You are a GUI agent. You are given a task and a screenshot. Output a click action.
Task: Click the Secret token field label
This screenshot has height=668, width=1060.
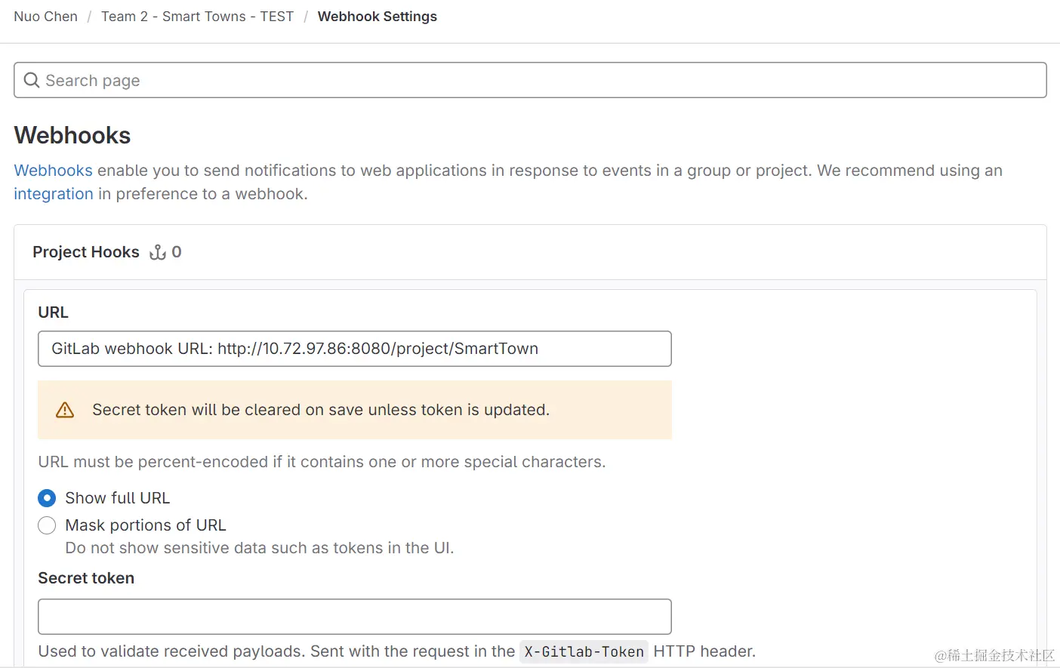click(86, 578)
